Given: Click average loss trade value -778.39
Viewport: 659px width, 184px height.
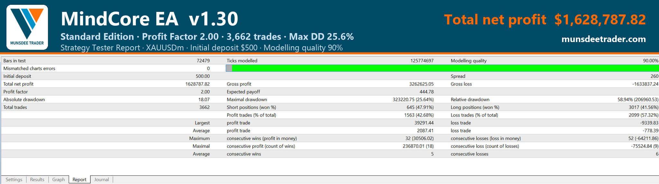Looking at the screenshot, I should tap(650, 131).
